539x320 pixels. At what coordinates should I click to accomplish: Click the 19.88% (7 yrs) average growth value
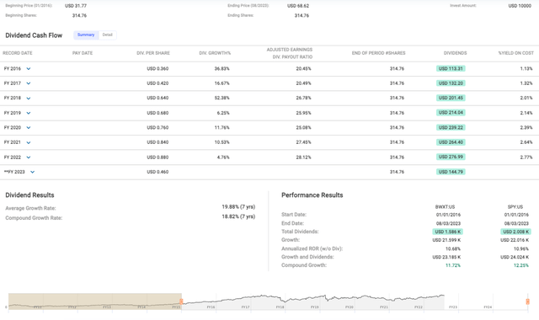238,207
